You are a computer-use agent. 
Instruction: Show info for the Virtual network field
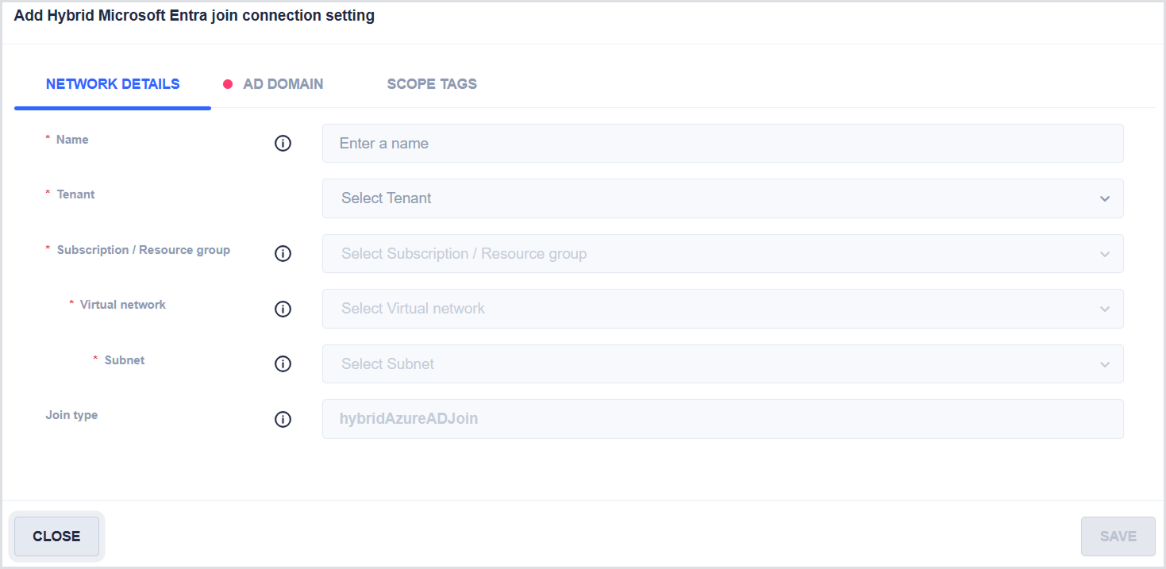[283, 309]
